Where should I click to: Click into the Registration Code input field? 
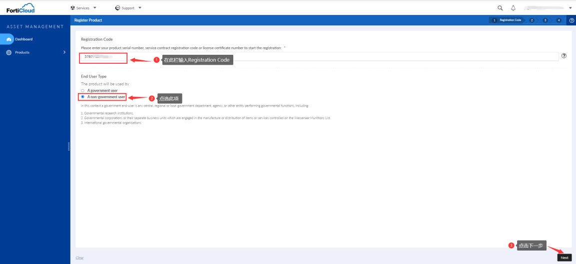320,56
